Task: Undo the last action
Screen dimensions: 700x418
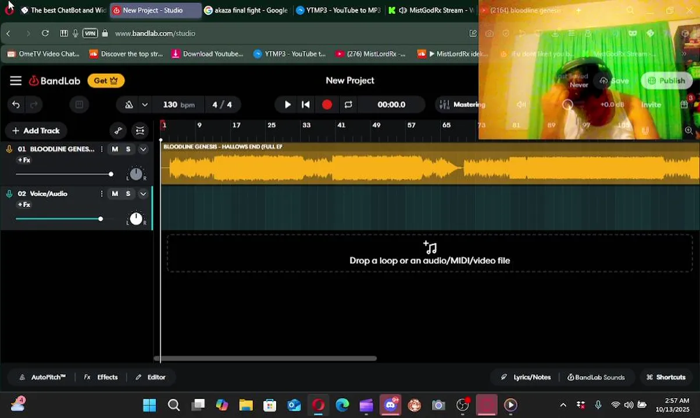Action: click(x=16, y=105)
